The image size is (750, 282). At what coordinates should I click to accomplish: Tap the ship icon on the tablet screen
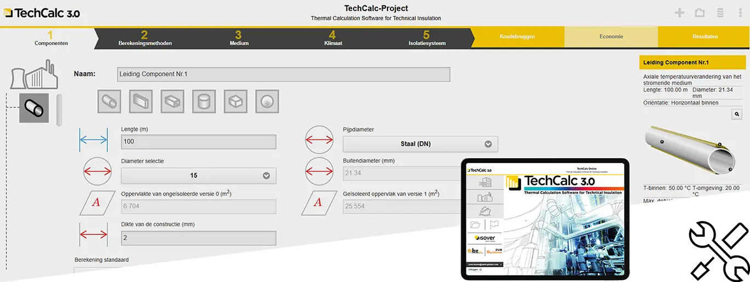point(484,211)
